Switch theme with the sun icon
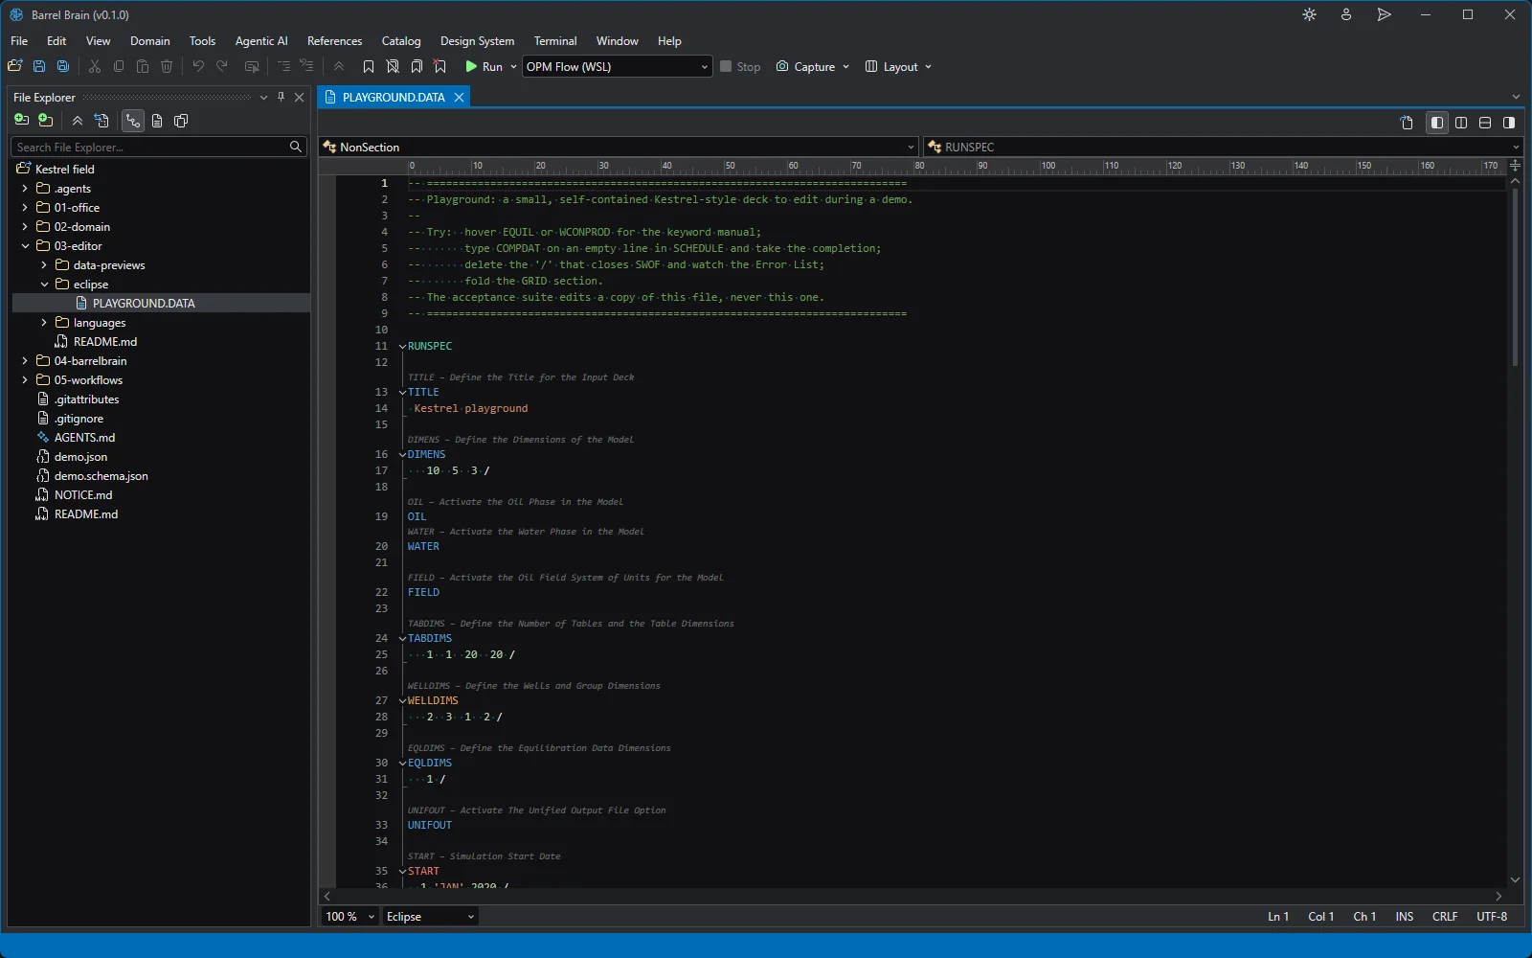 1310,14
